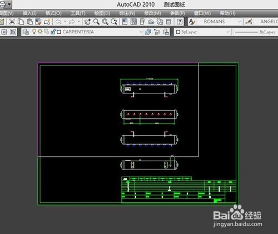Open the 视图(V) menu
Screen dimensions: 278x234
point(7,13)
